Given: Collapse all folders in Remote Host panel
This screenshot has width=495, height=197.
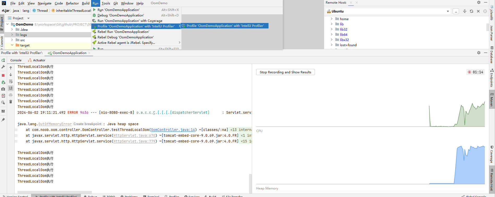Looking at the screenshot, I should click(x=465, y=11).
